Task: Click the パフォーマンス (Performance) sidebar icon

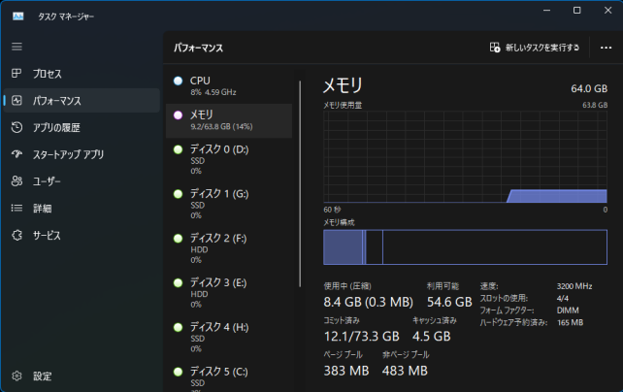Action: point(16,100)
